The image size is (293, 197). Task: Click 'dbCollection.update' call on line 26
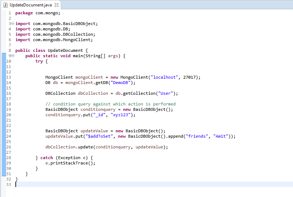[69, 147]
